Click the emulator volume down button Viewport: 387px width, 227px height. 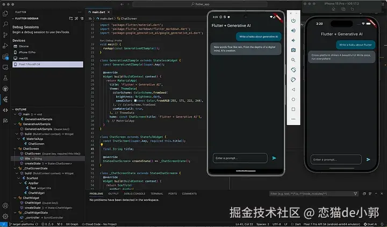point(293,40)
